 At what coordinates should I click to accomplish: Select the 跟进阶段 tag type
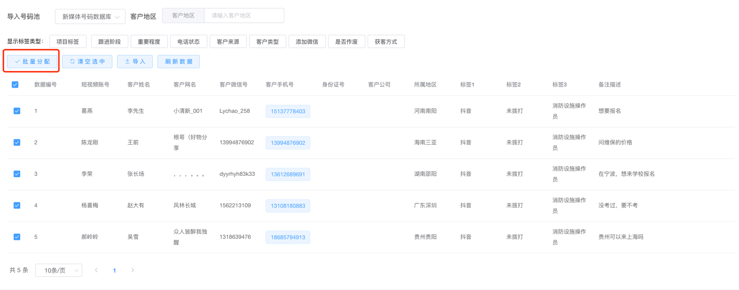[x=109, y=42]
